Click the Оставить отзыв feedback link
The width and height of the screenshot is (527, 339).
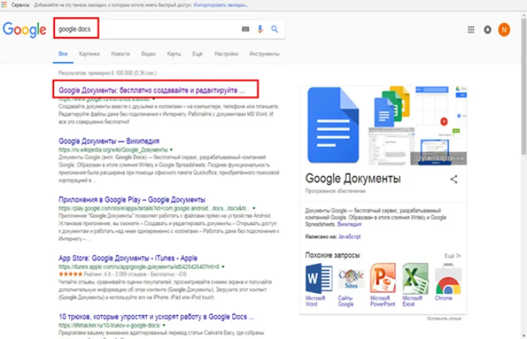tap(444, 318)
